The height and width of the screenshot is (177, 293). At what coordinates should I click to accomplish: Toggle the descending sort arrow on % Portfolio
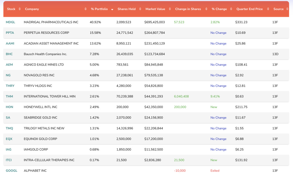click(x=112, y=9)
